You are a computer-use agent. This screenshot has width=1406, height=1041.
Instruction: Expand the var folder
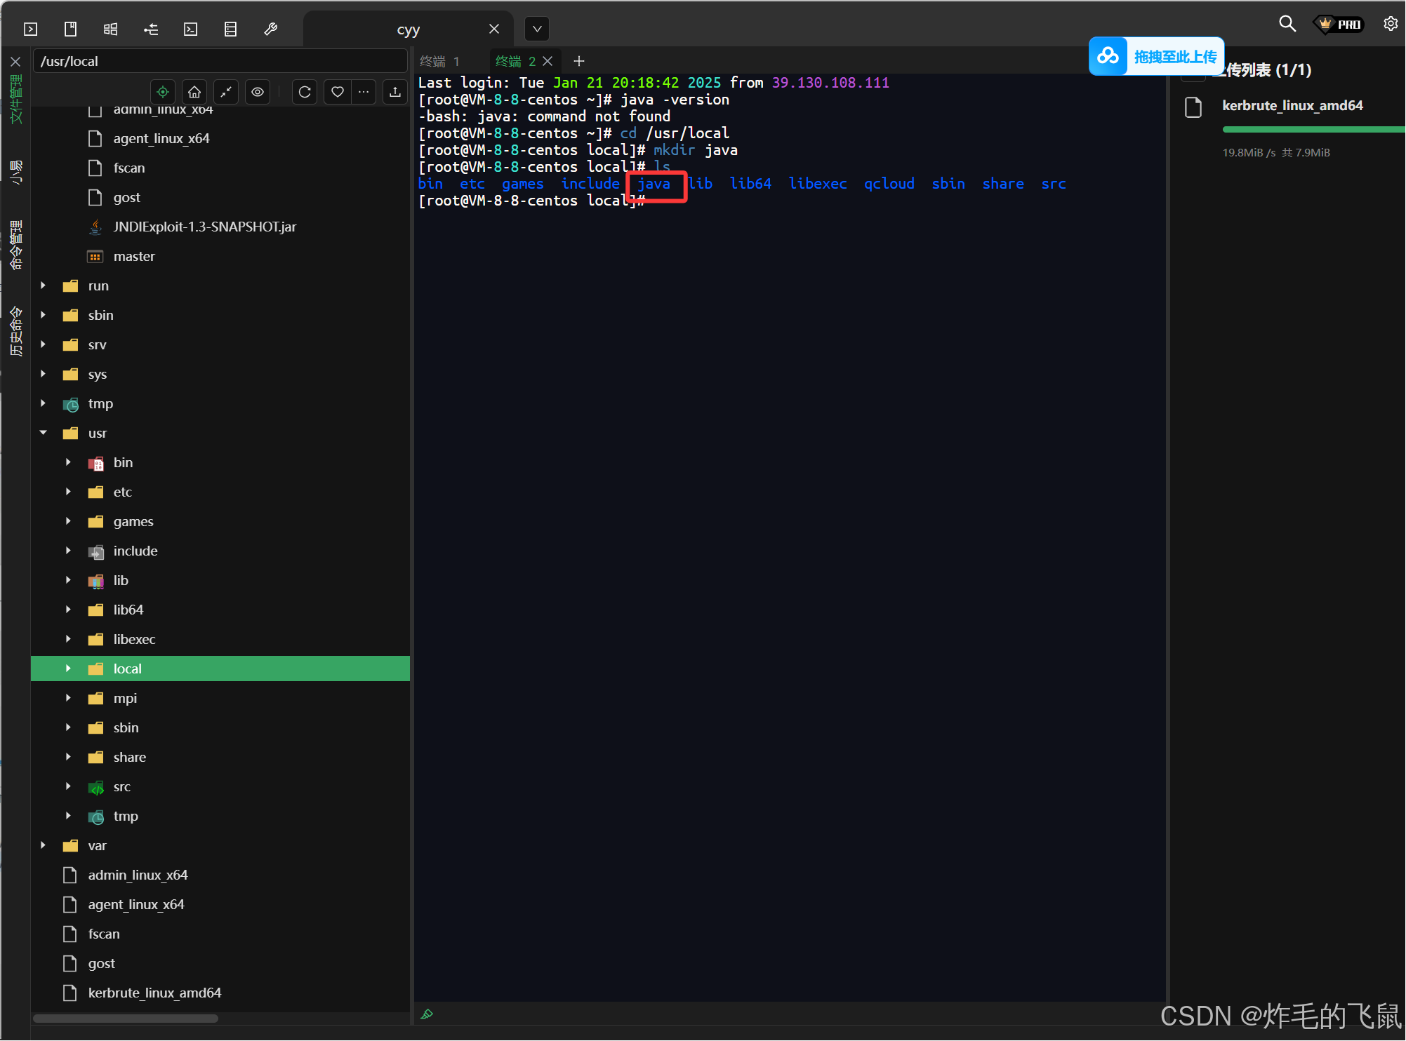(x=44, y=845)
